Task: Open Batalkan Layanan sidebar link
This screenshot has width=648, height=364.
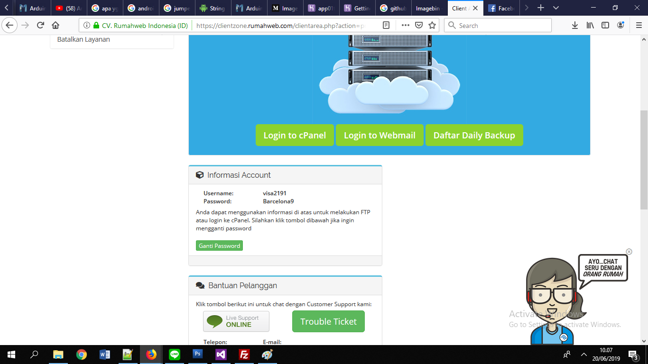Action: point(83,39)
